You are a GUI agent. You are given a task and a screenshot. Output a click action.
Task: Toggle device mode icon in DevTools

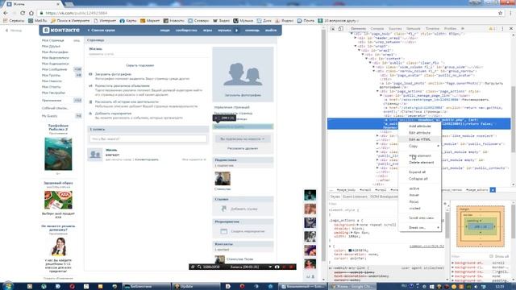click(340, 29)
